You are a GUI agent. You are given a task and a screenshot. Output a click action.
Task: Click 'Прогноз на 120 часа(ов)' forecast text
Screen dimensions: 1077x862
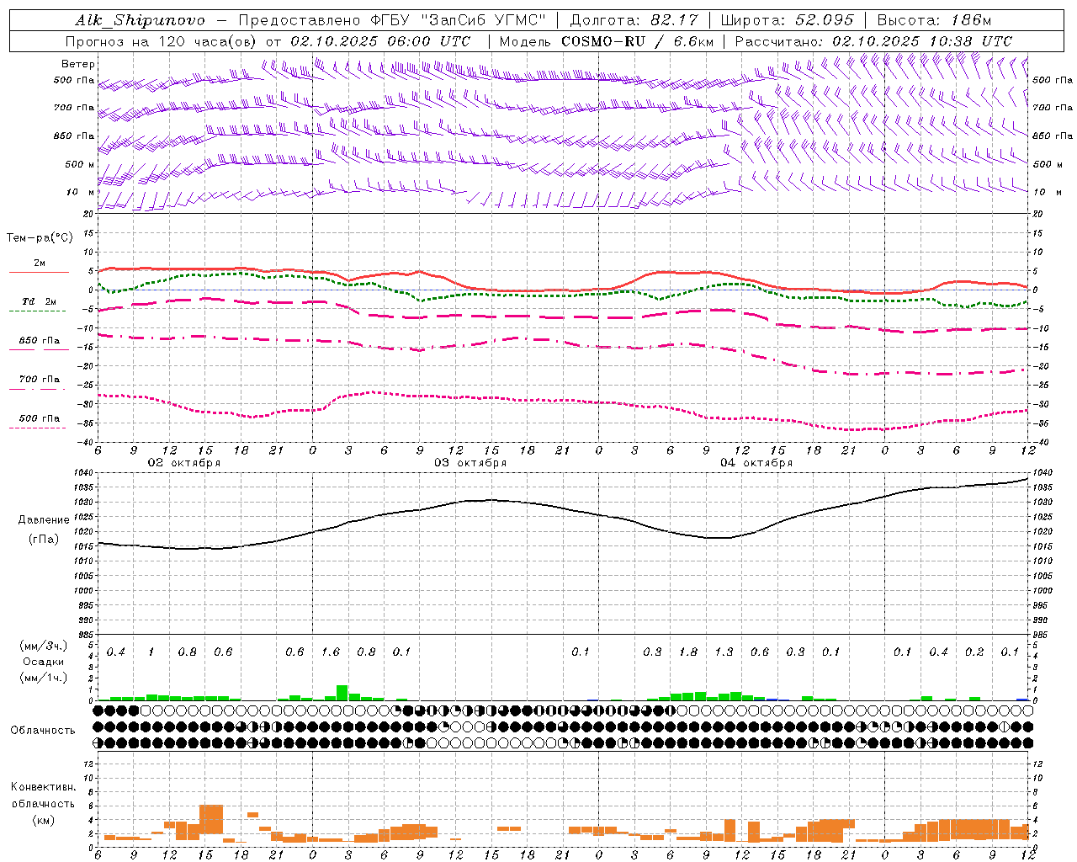coord(162,41)
